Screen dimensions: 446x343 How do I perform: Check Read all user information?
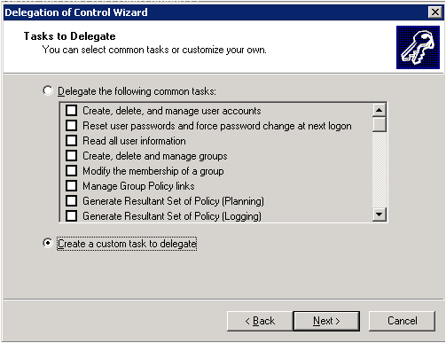pyautogui.click(x=71, y=141)
